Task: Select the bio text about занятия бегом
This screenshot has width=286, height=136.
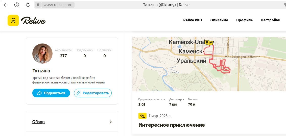Action: (x=68, y=80)
